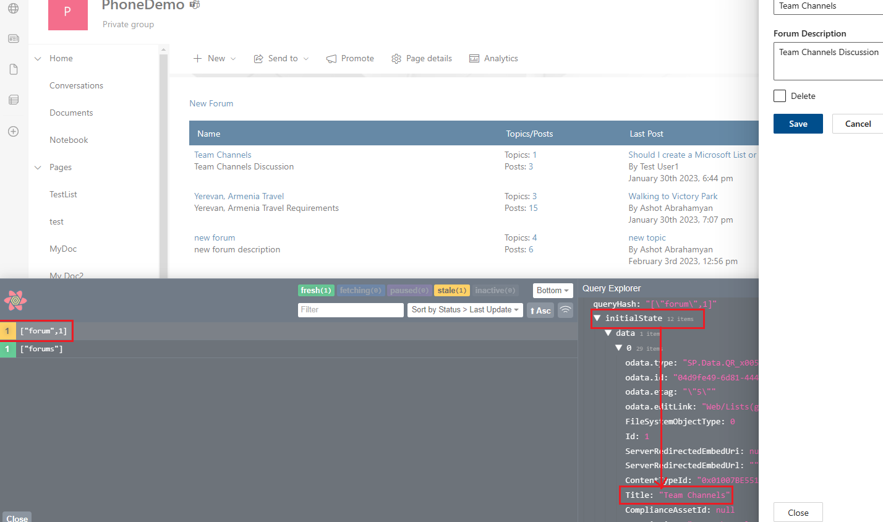Toggle the Asc sort order button
This screenshot has height=522, width=883.
coord(540,310)
